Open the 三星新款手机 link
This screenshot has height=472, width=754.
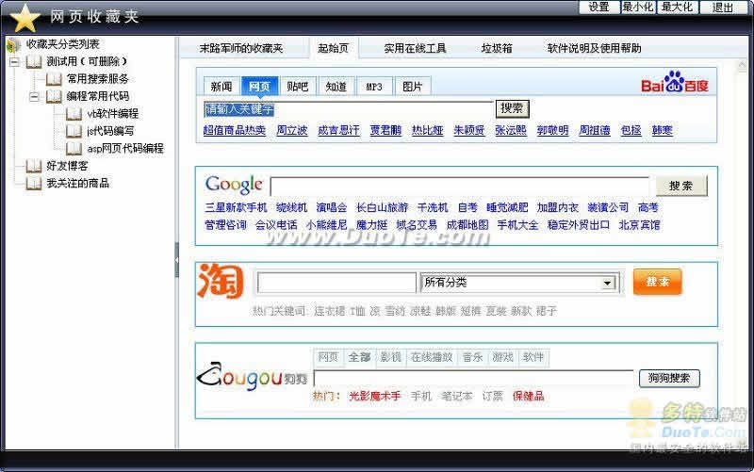(236, 207)
